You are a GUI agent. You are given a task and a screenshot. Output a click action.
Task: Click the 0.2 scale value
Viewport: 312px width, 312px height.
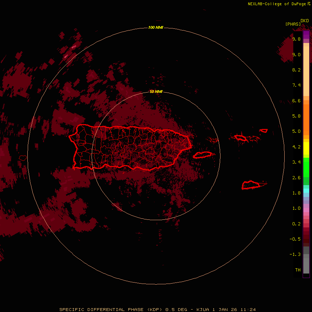[296, 224]
